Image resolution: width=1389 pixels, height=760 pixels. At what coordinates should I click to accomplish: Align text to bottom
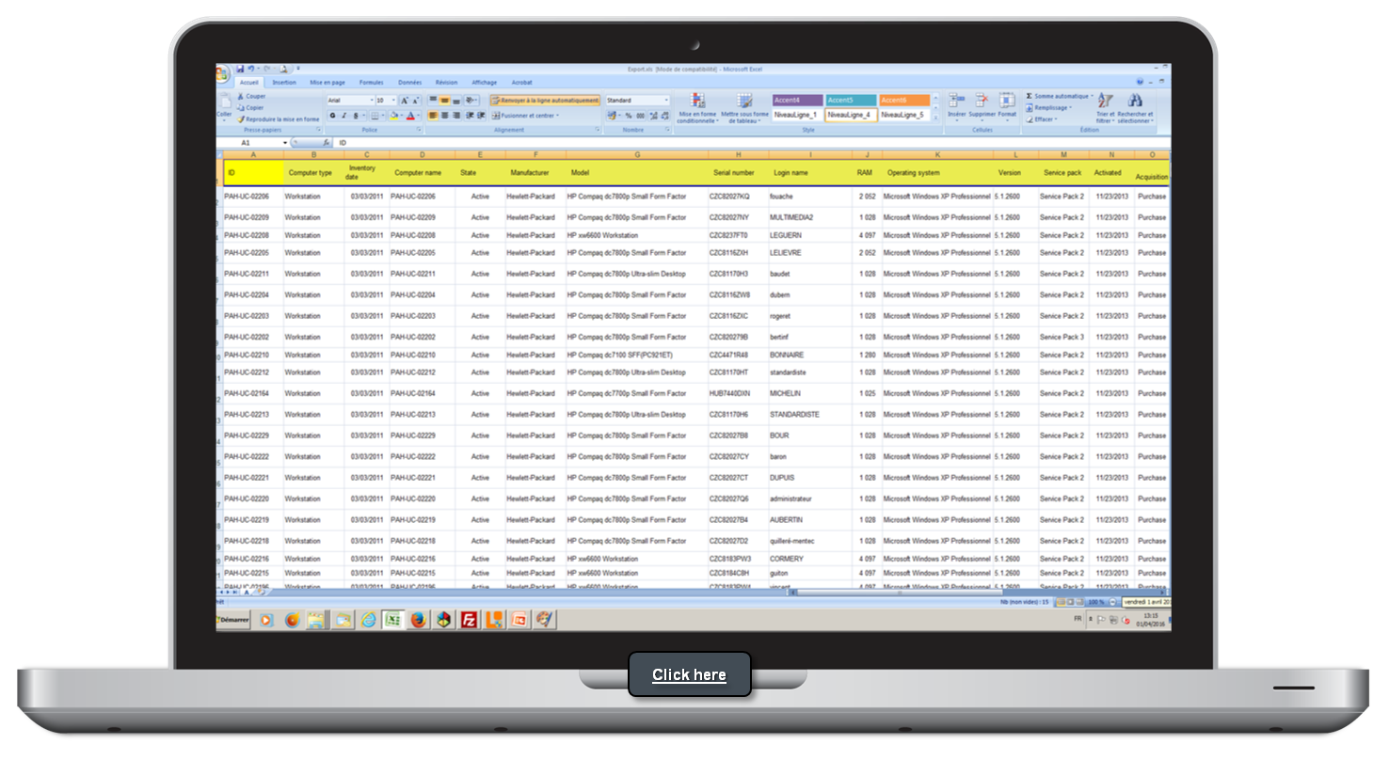pos(456,101)
